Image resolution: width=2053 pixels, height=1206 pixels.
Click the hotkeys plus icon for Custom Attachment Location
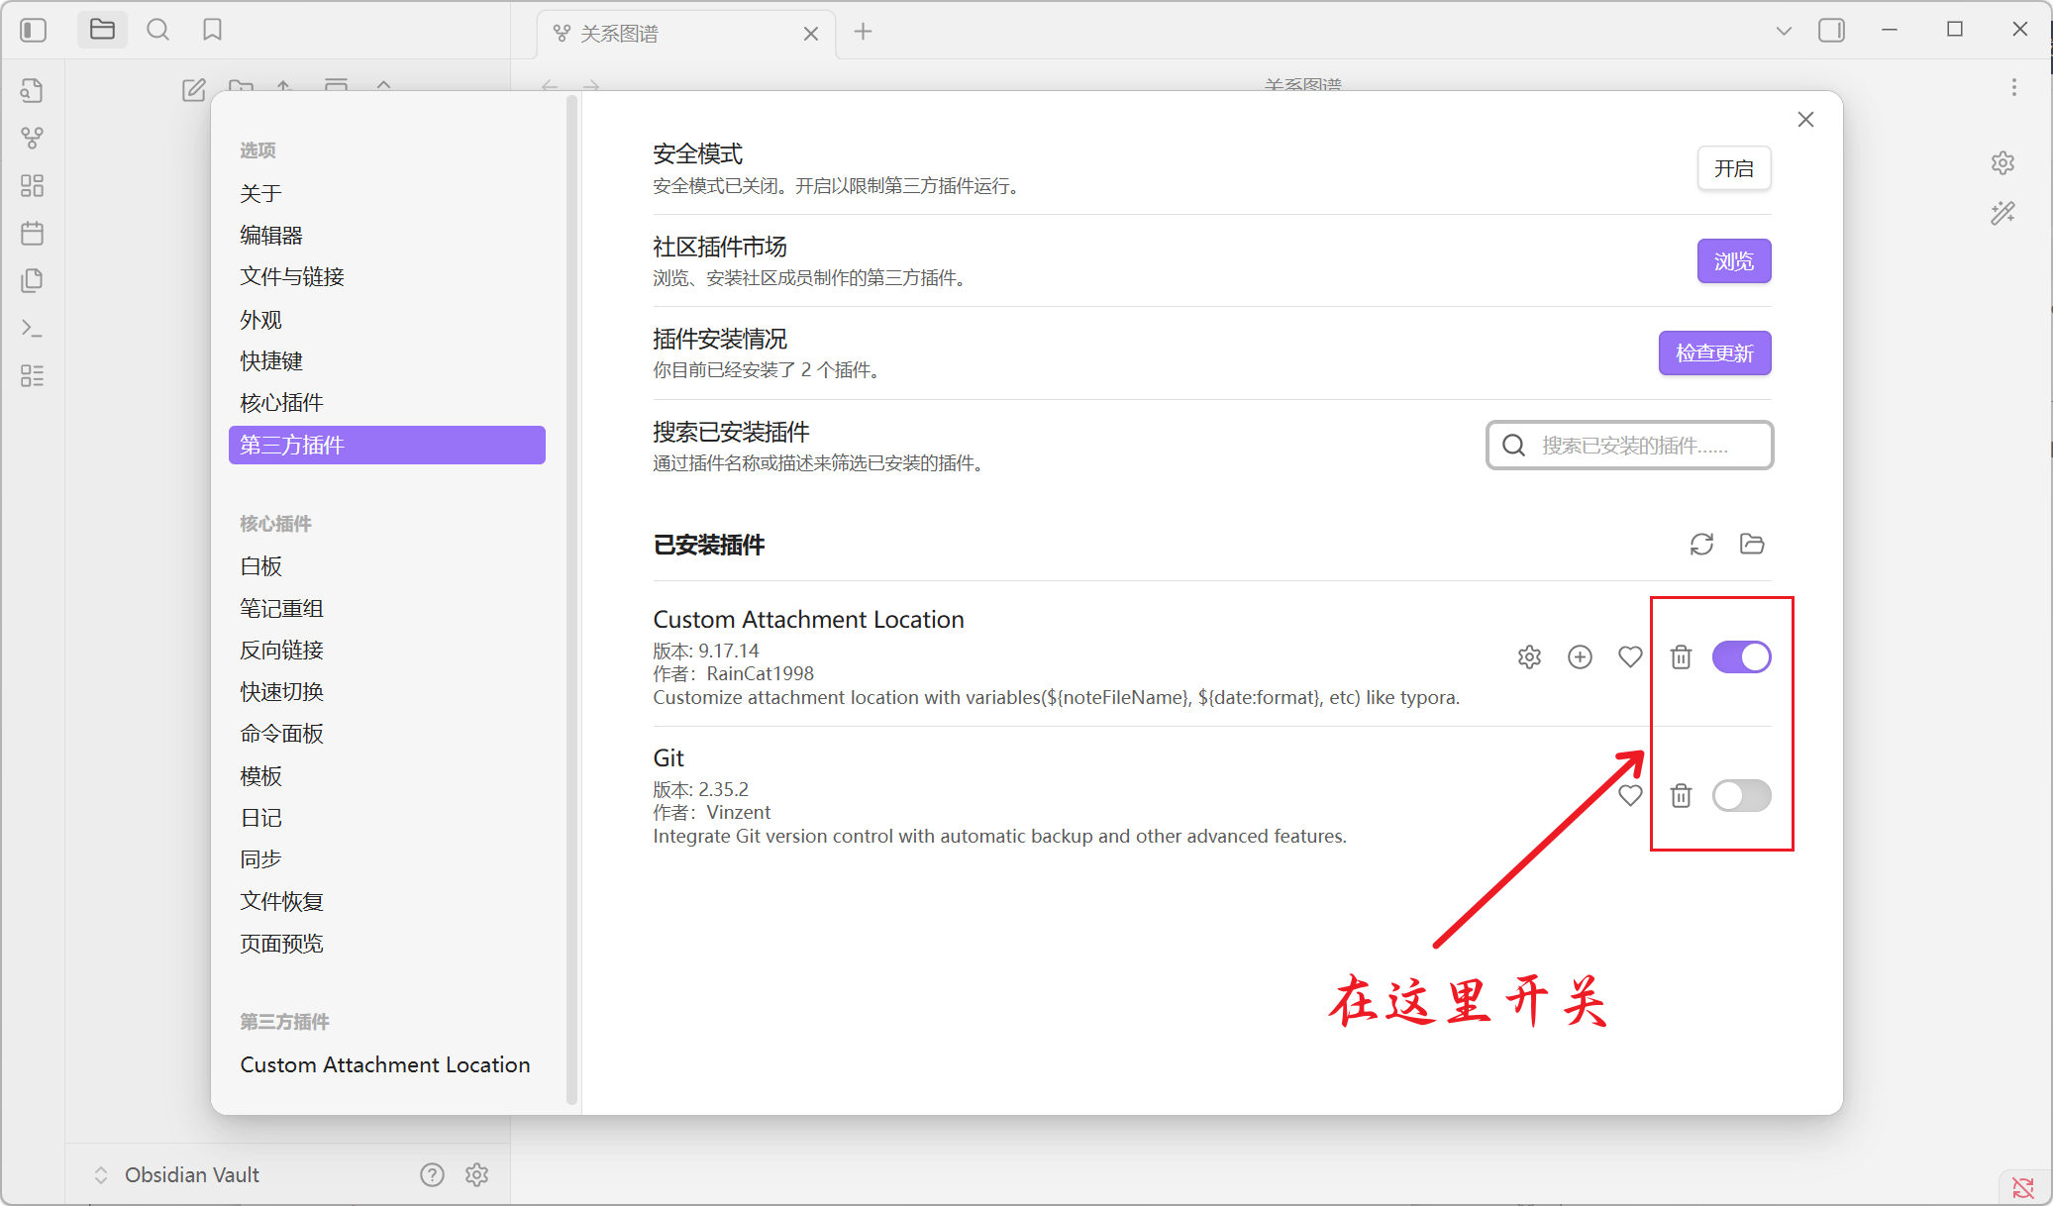(x=1580, y=657)
